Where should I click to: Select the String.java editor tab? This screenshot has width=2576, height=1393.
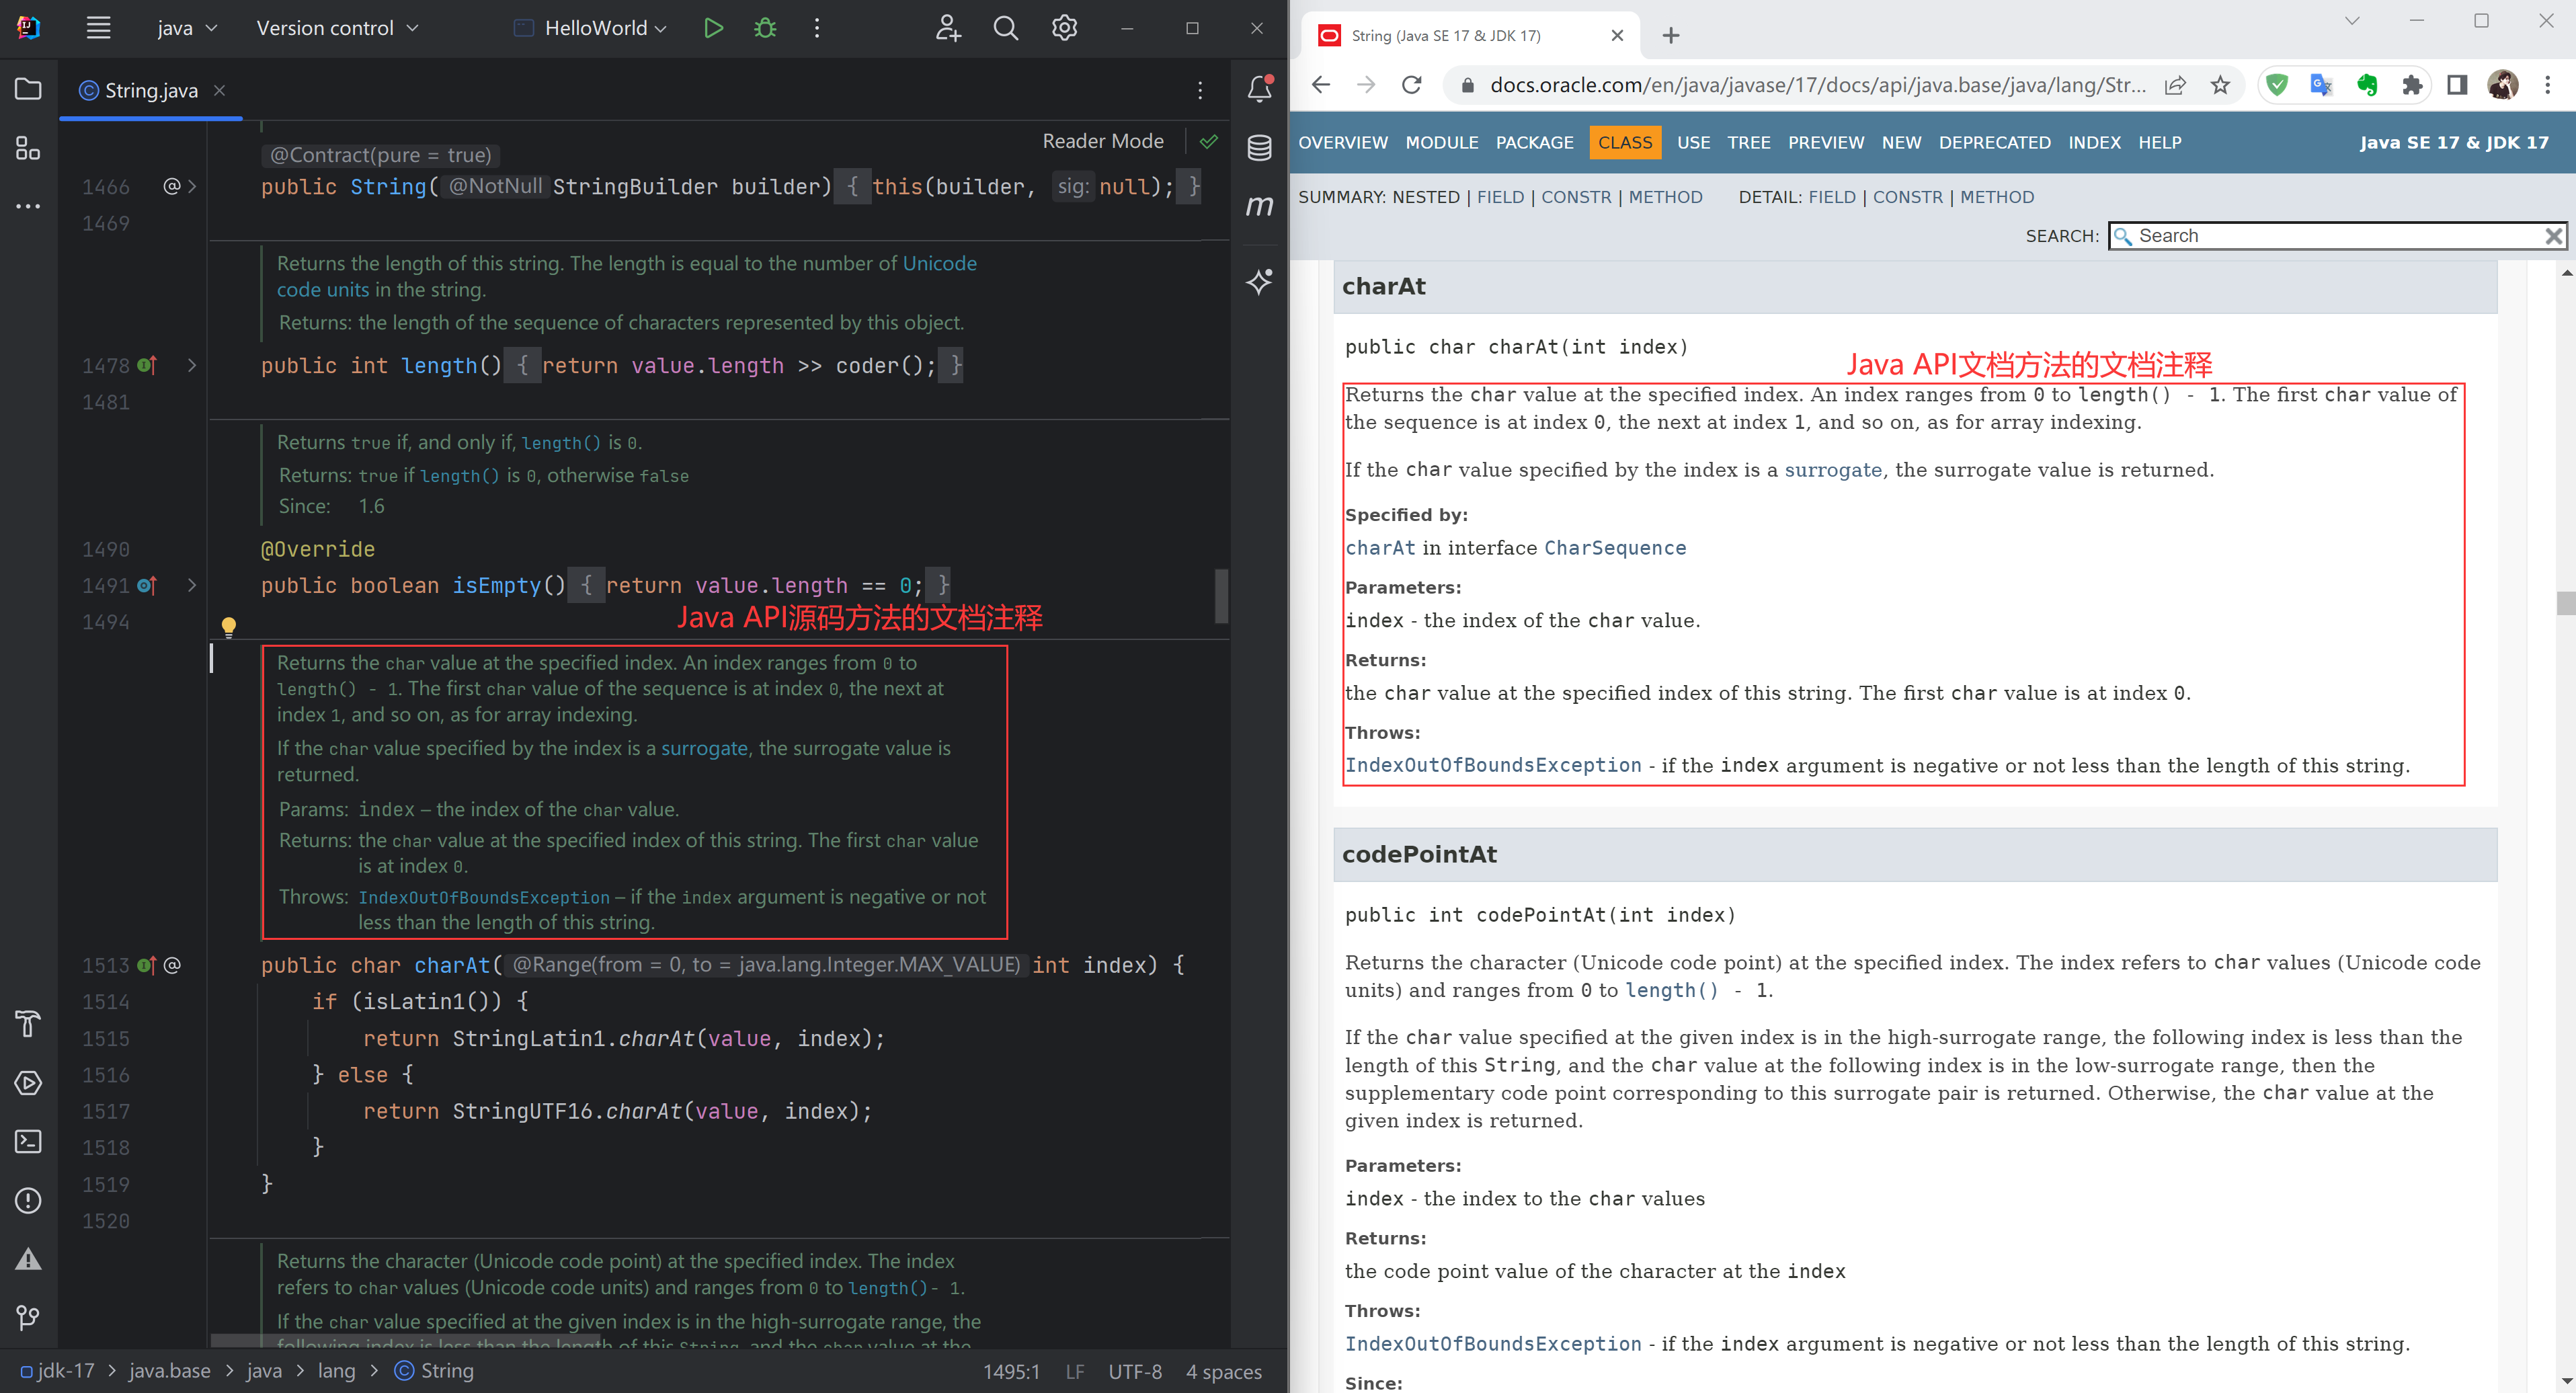[x=150, y=90]
